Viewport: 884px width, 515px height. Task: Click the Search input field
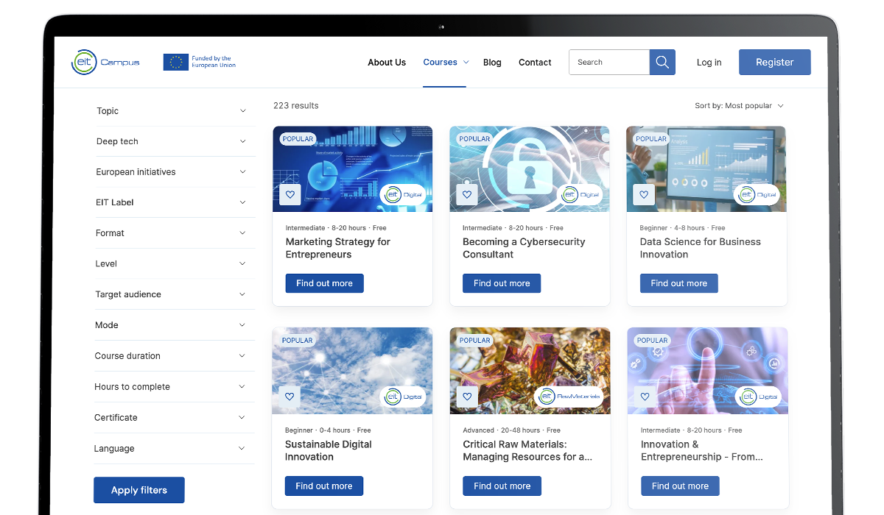(x=608, y=62)
